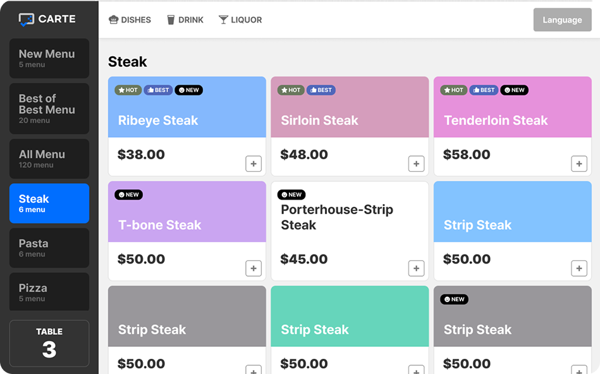Click the BEST badge on Sirloin Steak
This screenshot has height=374, width=600.
click(321, 90)
